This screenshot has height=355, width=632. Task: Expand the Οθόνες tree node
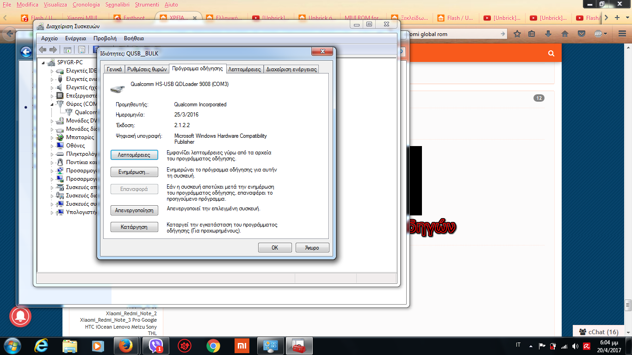coord(52,146)
